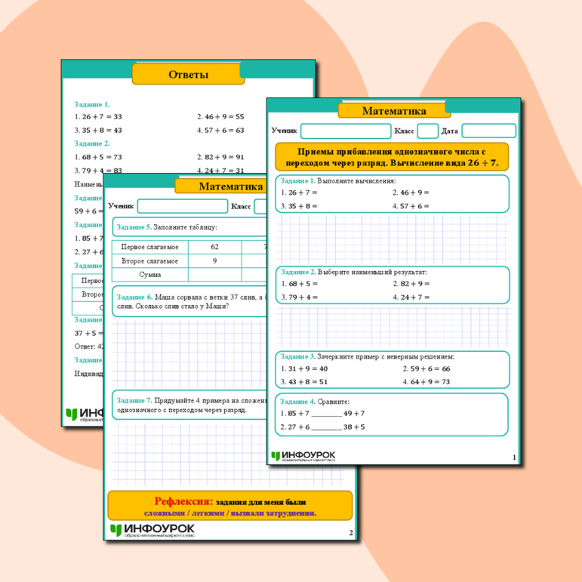Image resolution: width=582 pixels, height=582 pixels.
Task: Click answer '26 + 7 = 33' on Ответы page
Action: click(98, 117)
